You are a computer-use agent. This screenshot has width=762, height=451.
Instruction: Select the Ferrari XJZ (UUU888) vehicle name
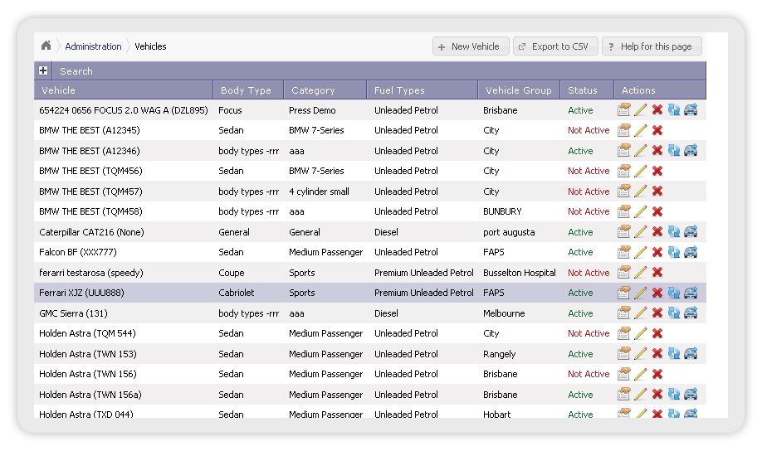(x=81, y=293)
